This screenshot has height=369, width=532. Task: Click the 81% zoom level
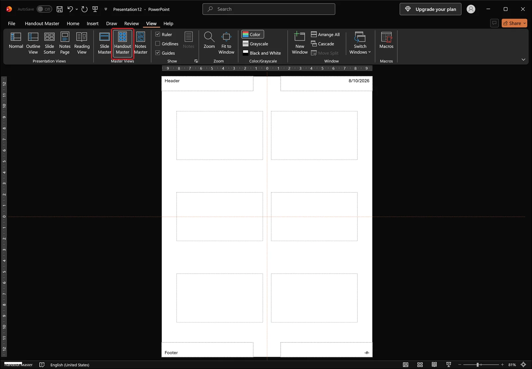(512, 365)
